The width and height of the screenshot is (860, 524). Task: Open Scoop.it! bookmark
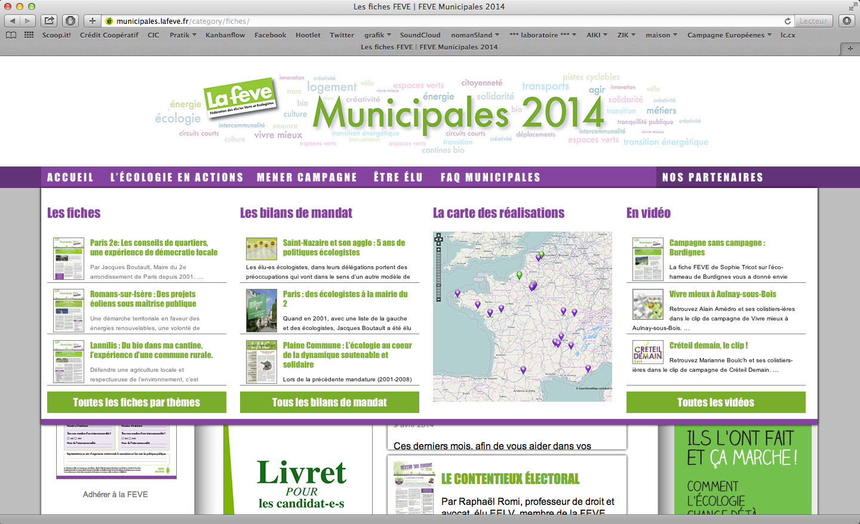click(x=56, y=35)
